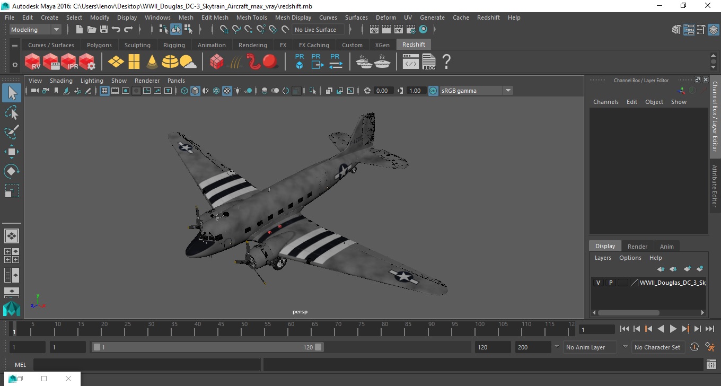
Task: Create new scene file icon
Action: [x=79, y=30]
